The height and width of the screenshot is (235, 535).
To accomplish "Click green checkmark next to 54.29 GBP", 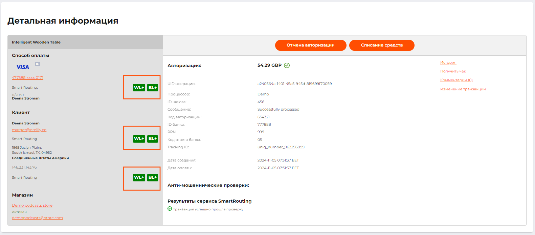I will [x=287, y=65].
